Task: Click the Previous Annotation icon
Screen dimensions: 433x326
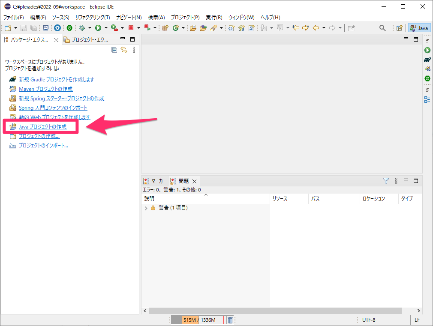Action: point(280,28)
